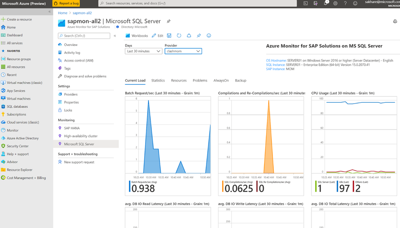The height and width of the screenshot is (228, 400).
Task: Open portal settings gear icon
Action: coord(335,3)
